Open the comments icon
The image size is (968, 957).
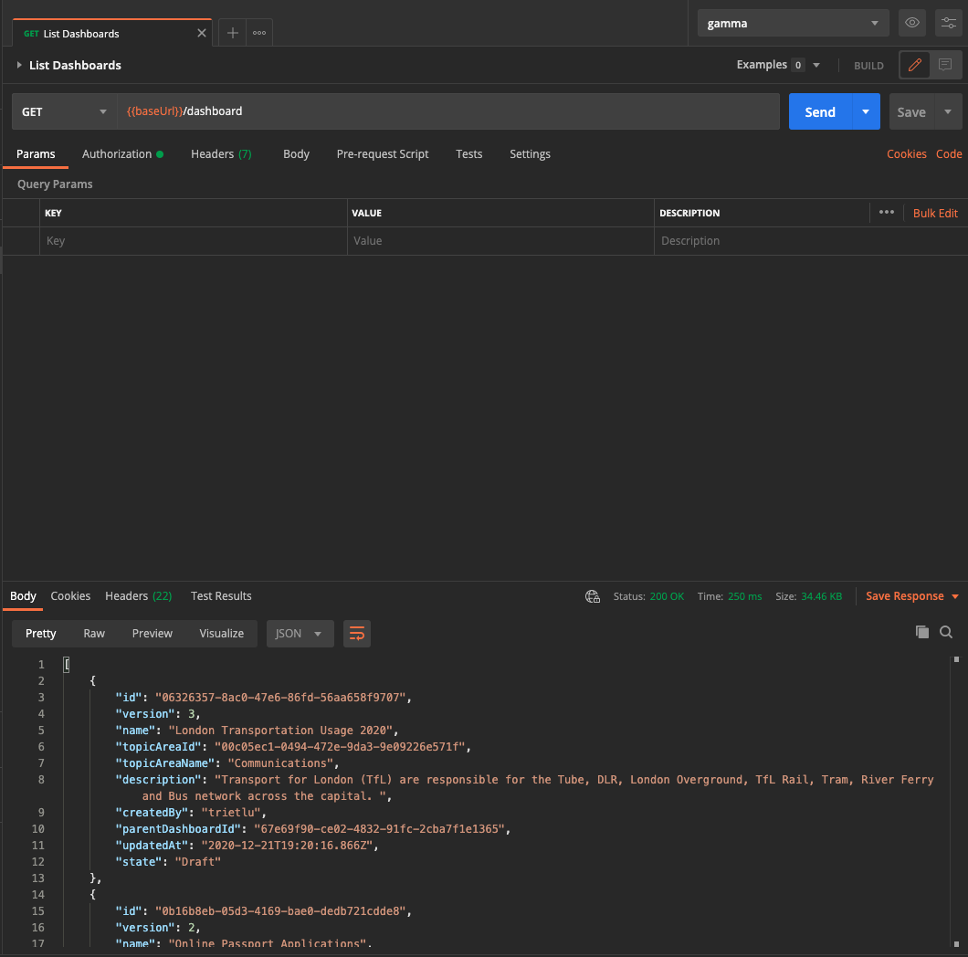944,65
